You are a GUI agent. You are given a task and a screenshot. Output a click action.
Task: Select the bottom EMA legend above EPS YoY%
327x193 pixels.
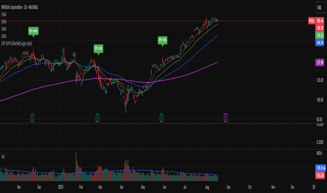tap(4, 36)
